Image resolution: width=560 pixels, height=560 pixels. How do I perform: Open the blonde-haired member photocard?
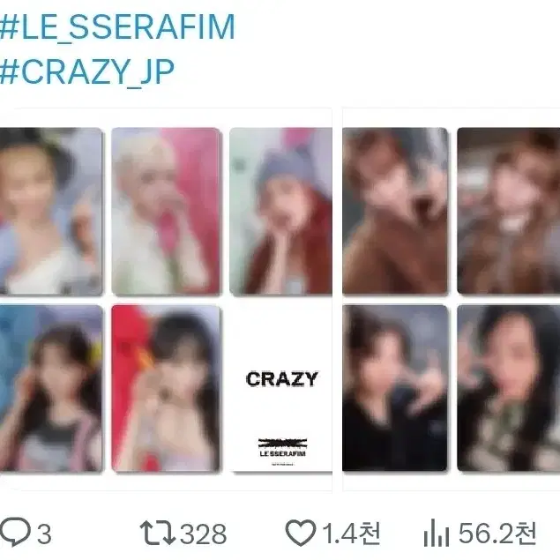166,211
